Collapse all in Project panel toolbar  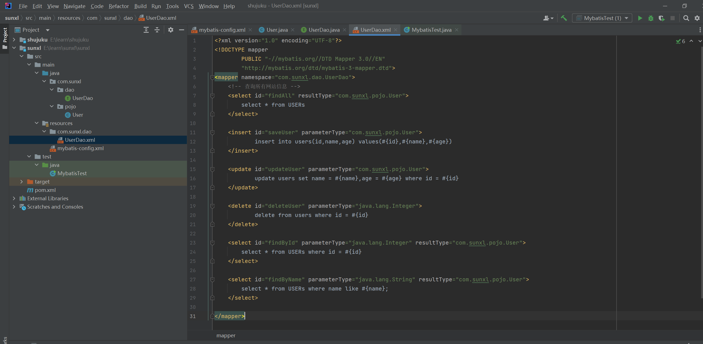tap(157, 30)
